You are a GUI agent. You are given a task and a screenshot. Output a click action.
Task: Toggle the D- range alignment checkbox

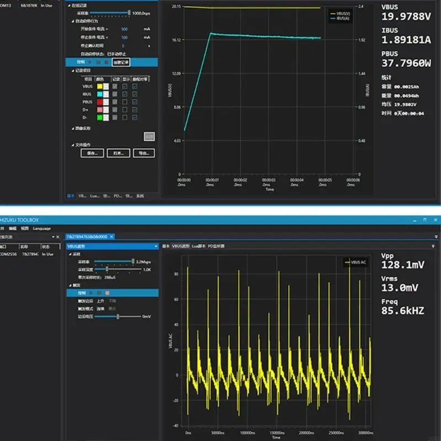[135, 117]
